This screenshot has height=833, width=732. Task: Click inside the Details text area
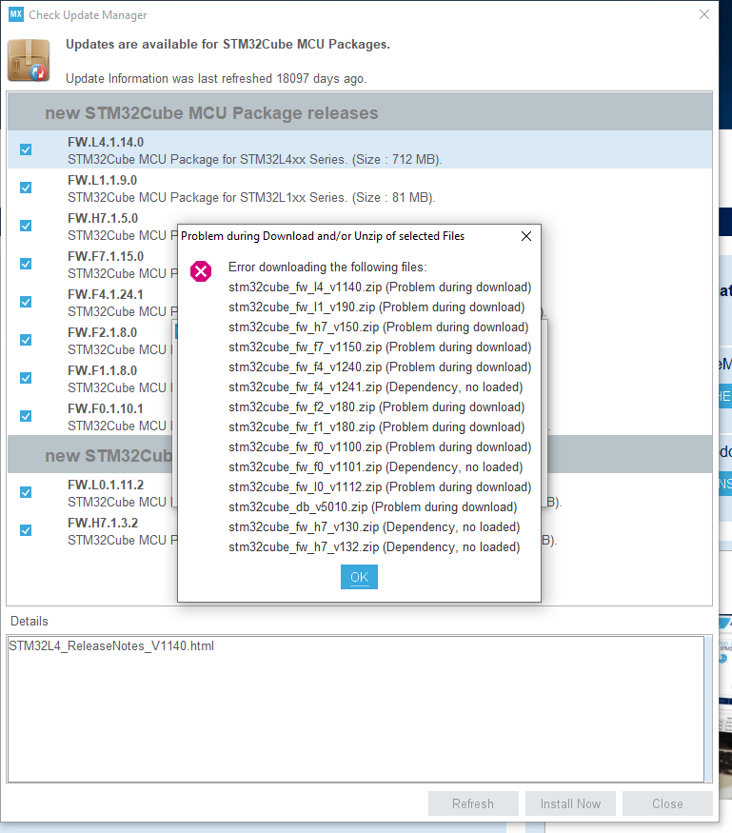tap(356, 708)
